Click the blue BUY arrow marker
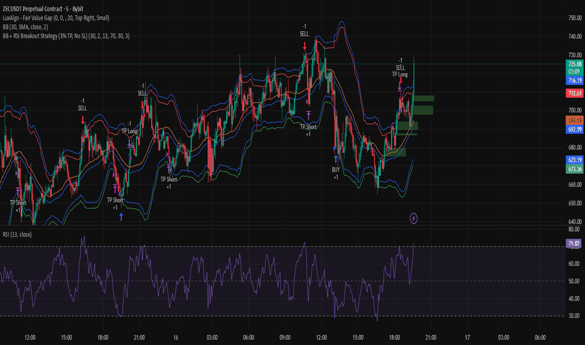585x345 pixels. (336, 159)
